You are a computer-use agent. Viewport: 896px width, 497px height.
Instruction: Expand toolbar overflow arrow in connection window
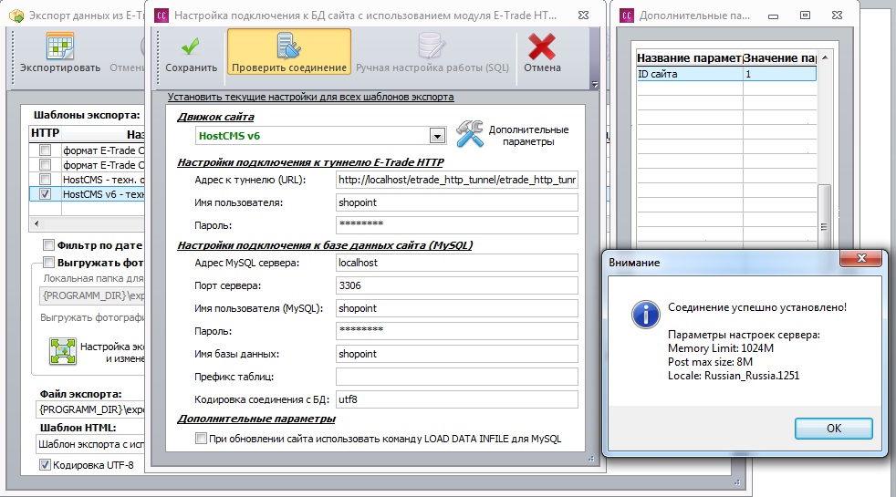(595, 85)
